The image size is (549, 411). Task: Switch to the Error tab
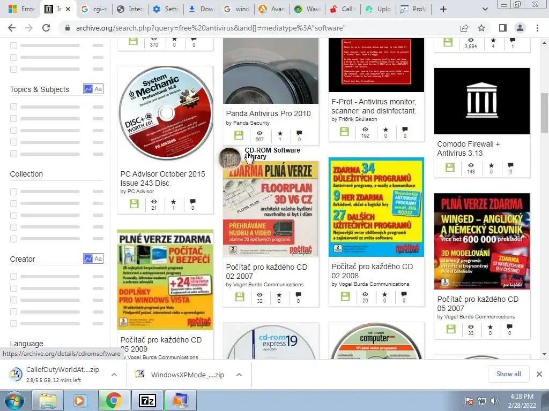[21, 9]
